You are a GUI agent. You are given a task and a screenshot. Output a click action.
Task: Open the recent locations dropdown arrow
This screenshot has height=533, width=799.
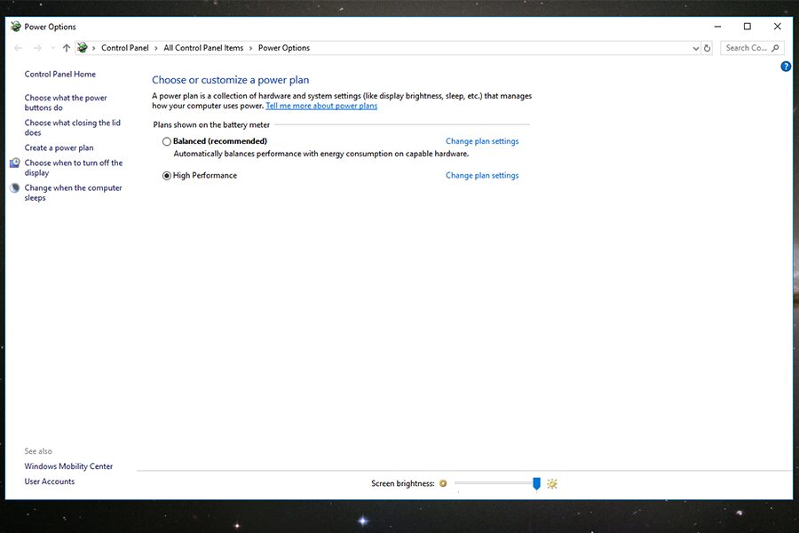[53, 48]
